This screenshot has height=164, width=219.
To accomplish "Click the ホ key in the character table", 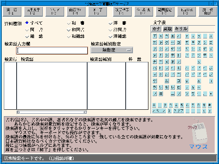I will (x=179, y=68).
